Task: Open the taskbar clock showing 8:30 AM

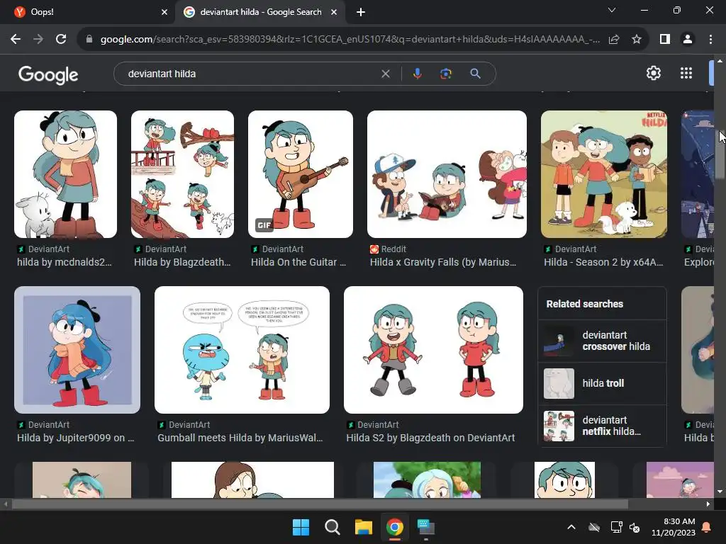Action: click(674, 527)
